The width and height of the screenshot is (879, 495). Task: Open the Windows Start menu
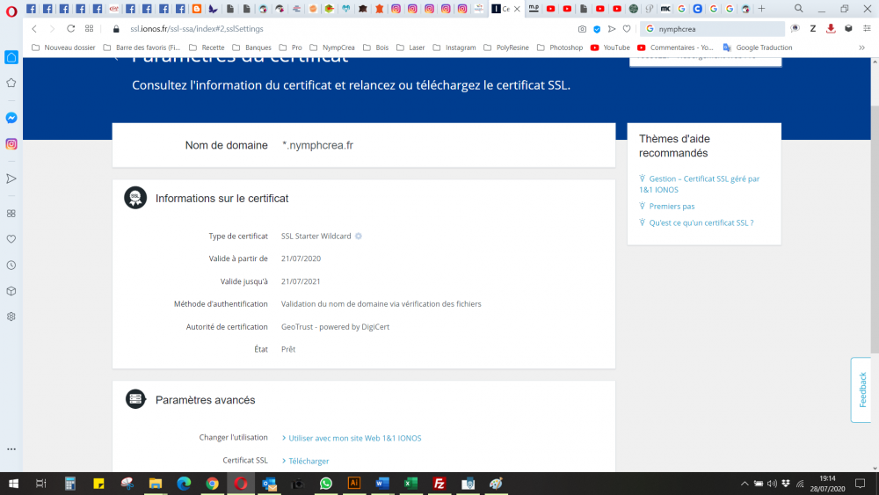pyautogui.click(x=13, y=484)
